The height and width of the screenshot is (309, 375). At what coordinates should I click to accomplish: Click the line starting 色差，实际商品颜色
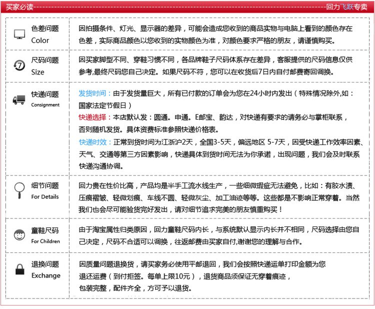pyautogui.click(x=207, y=40)
